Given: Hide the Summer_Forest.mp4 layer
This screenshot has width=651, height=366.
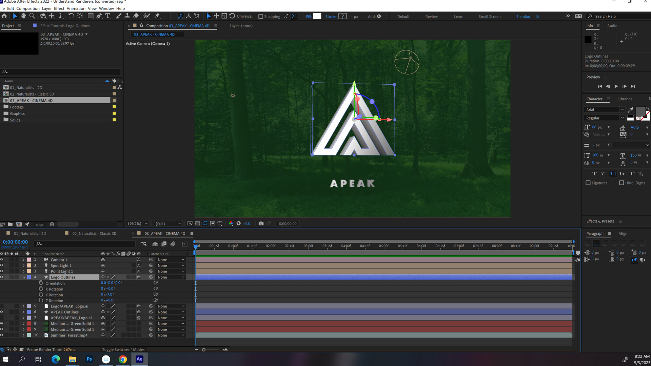Looking at the screenshot, I should (x=2, y=335).
